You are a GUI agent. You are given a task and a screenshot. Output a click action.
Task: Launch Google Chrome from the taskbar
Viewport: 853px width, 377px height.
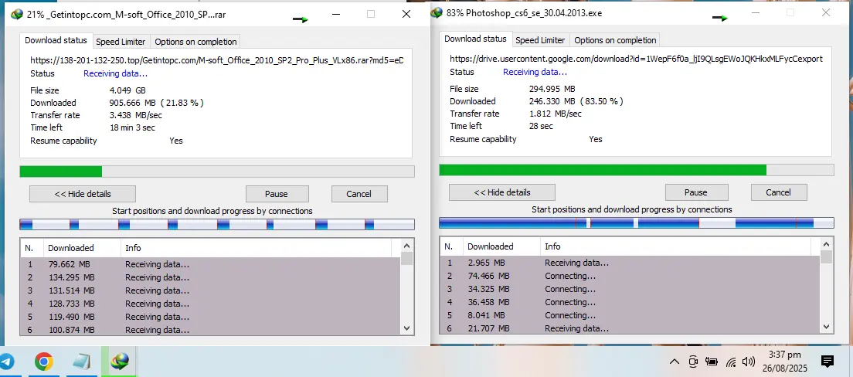click(x=43, y=362)
